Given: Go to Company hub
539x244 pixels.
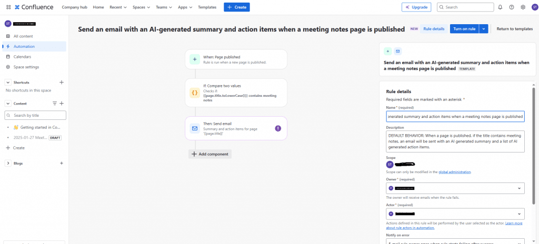Looking at the screenshot, I should [x=74, y=7].
